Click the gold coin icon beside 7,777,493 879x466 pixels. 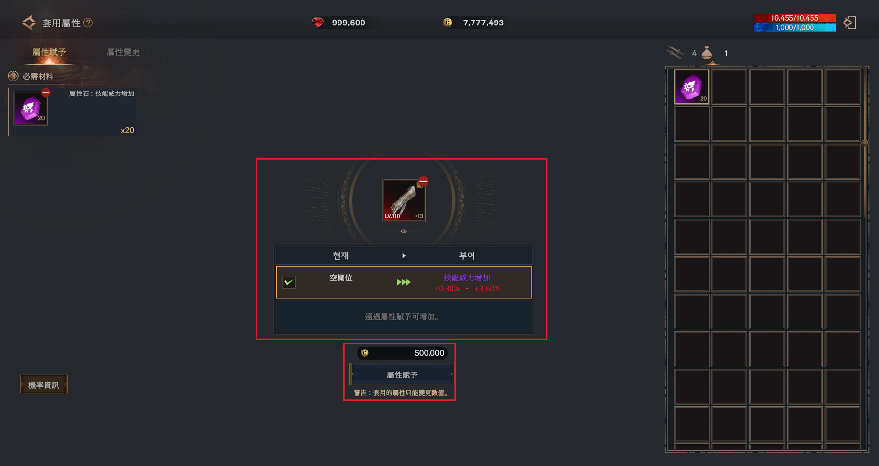(x=448, y=23)
